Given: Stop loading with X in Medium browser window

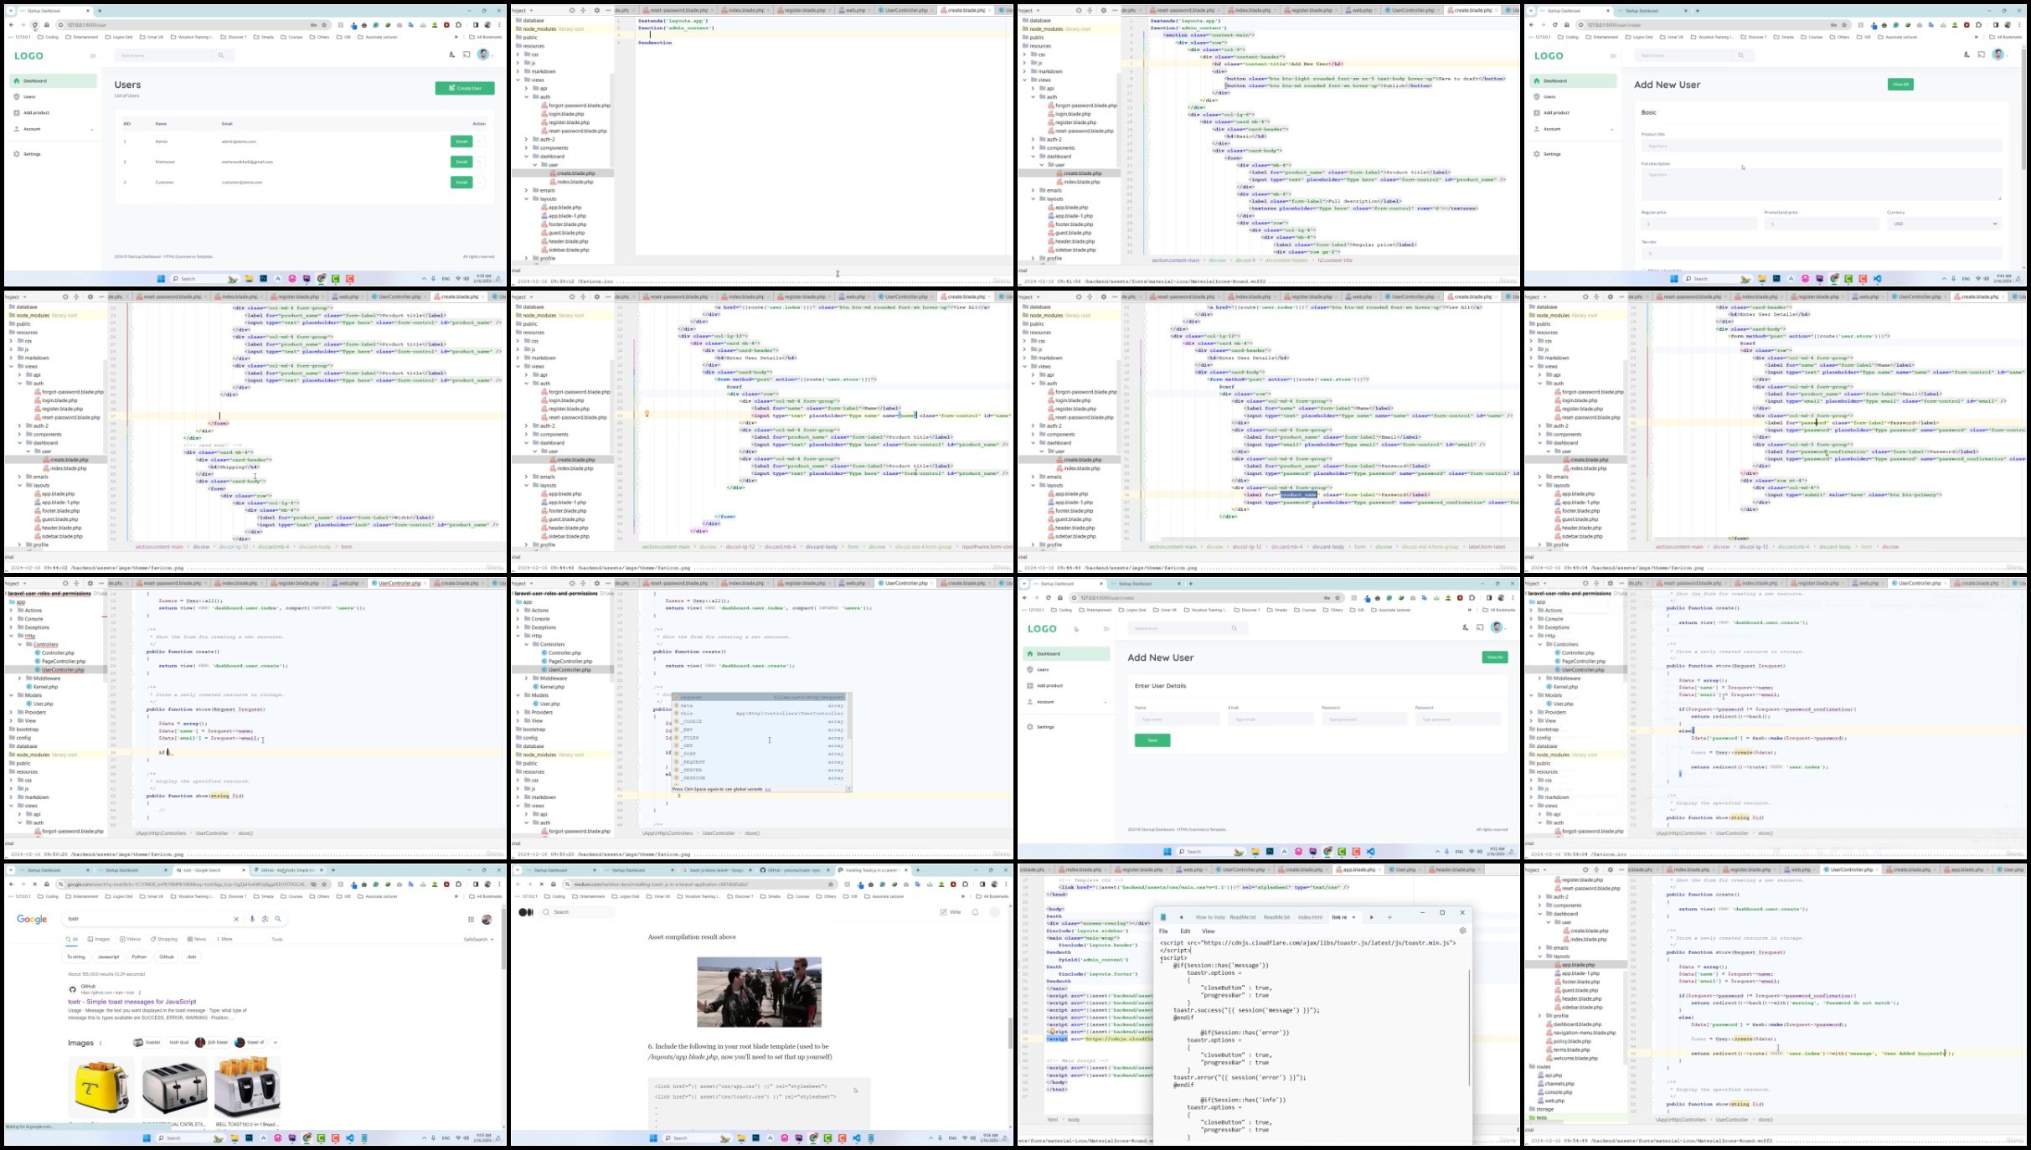Looking at the screenshot, I should [541, 884].
